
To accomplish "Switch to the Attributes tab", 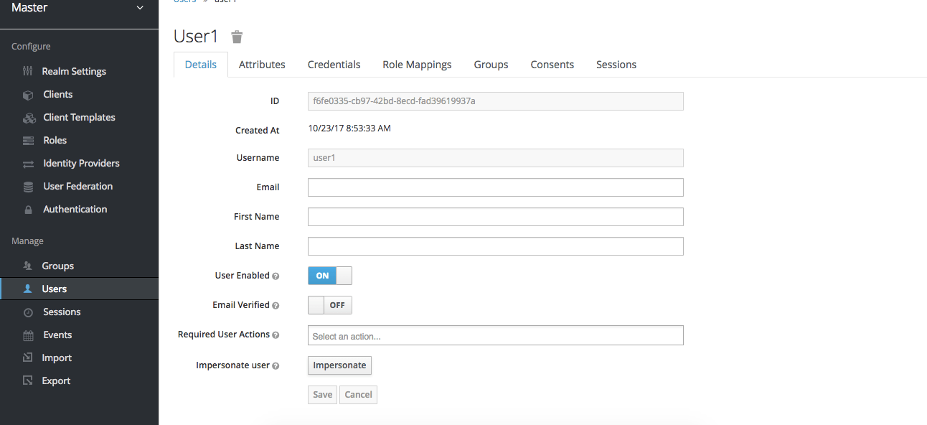I will (x=262, y=65).
